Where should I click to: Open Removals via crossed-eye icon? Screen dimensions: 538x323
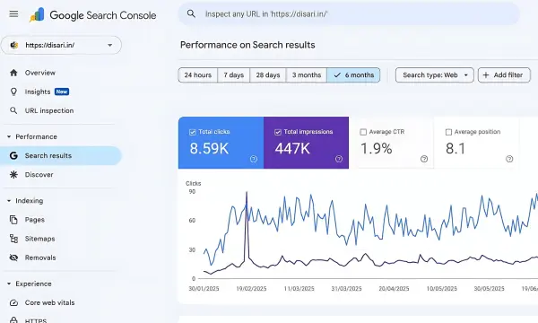pos(13,258)
